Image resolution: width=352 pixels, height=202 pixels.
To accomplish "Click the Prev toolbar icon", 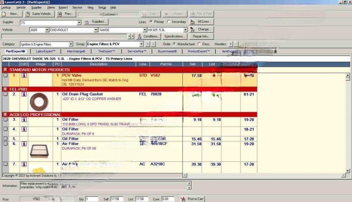I will pyautogui.click(x=60, y=14).
